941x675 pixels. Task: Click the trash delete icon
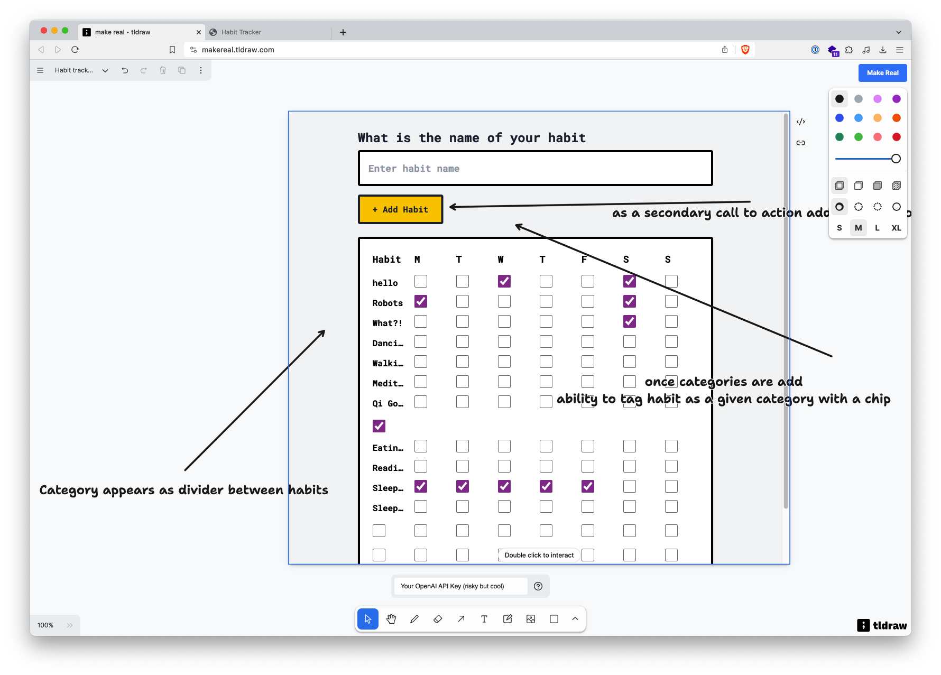pyautogui.click(x=163, y=70)
